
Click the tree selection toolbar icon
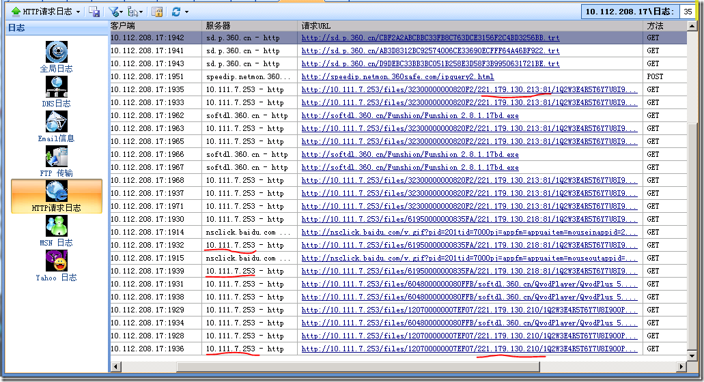pos(132,12)
